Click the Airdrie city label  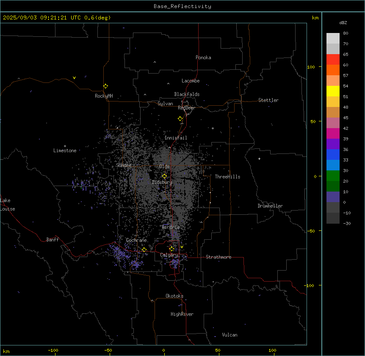pyautogui.click(x=171, y=227)
